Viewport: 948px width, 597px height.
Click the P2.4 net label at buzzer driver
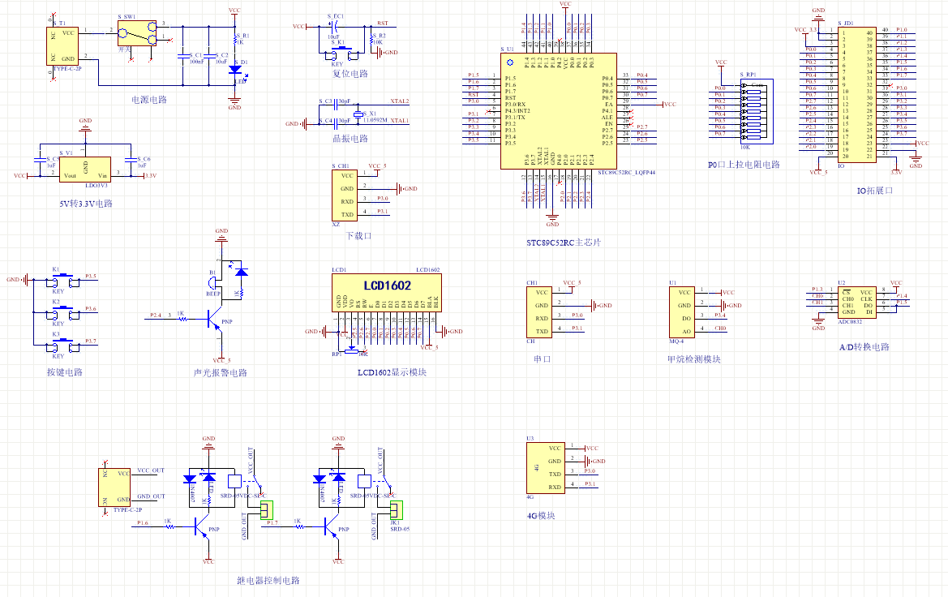click(156, 316)
